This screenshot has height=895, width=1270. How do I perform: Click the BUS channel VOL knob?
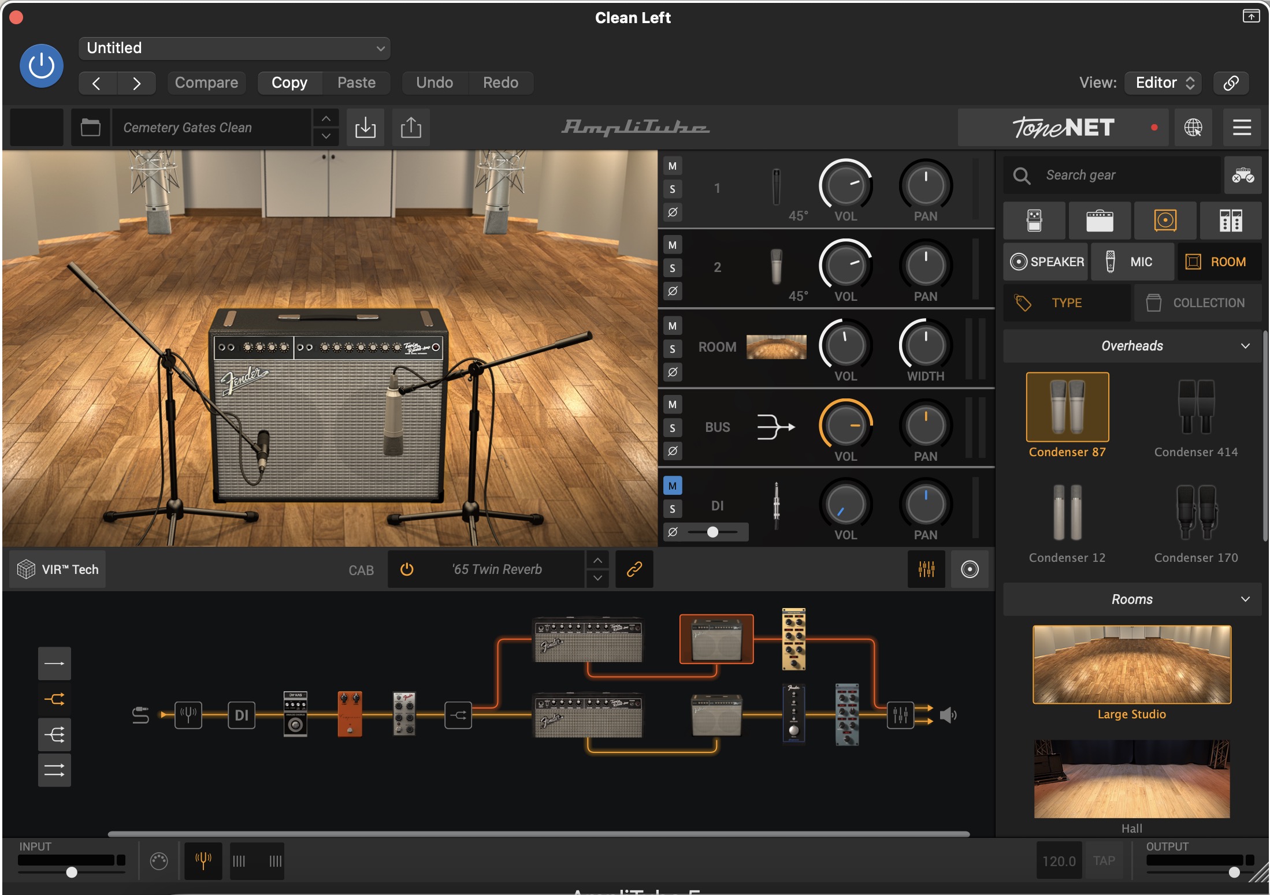point(845,426)
